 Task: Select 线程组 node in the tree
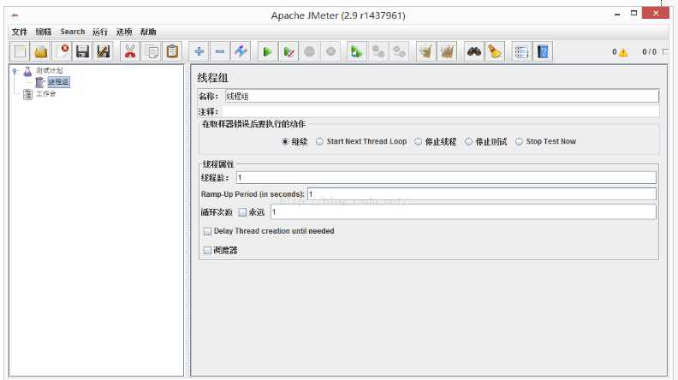point(58,82)
